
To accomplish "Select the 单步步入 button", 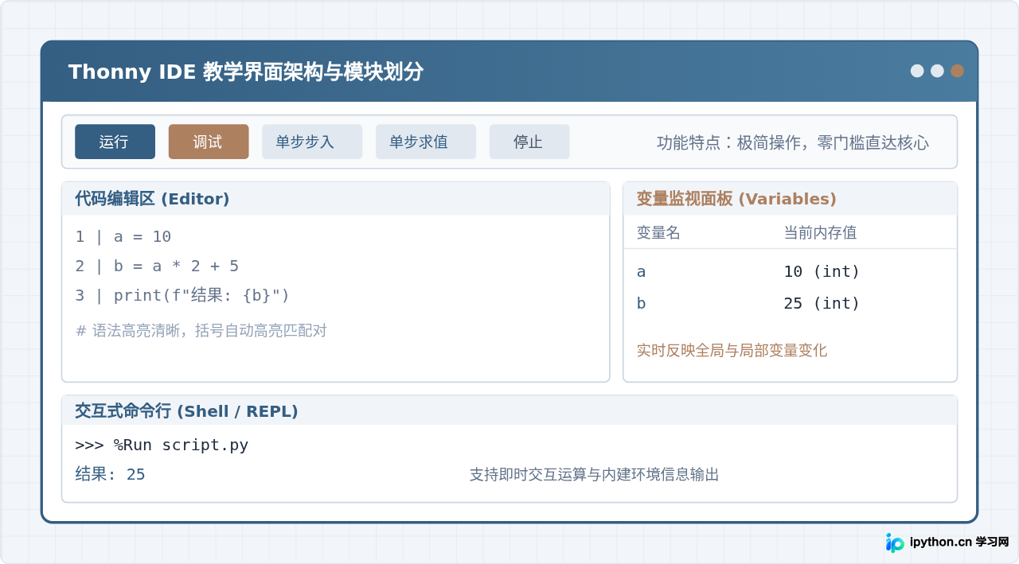I will click(x=312, y=142).
